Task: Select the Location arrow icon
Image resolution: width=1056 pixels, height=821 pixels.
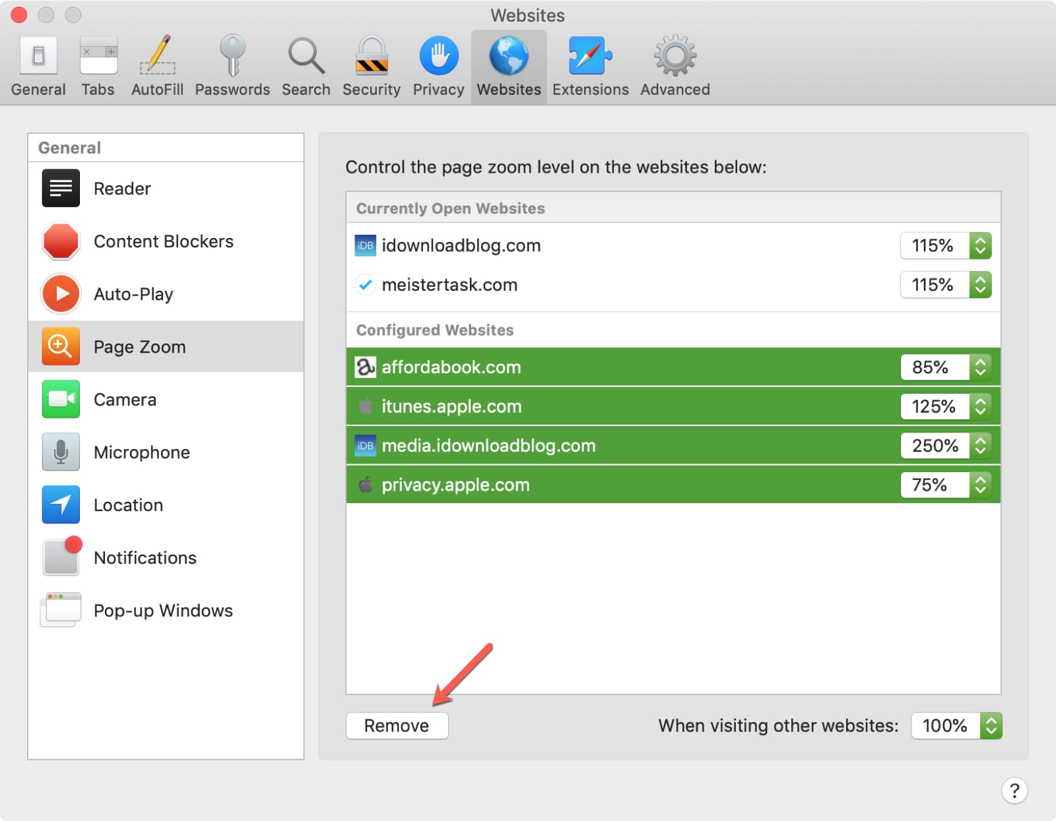Action: pos(61,504)
